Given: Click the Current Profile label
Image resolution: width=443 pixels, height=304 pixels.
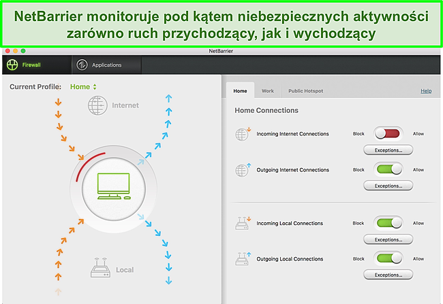Looking at the screenshot, I should (35, 87).
